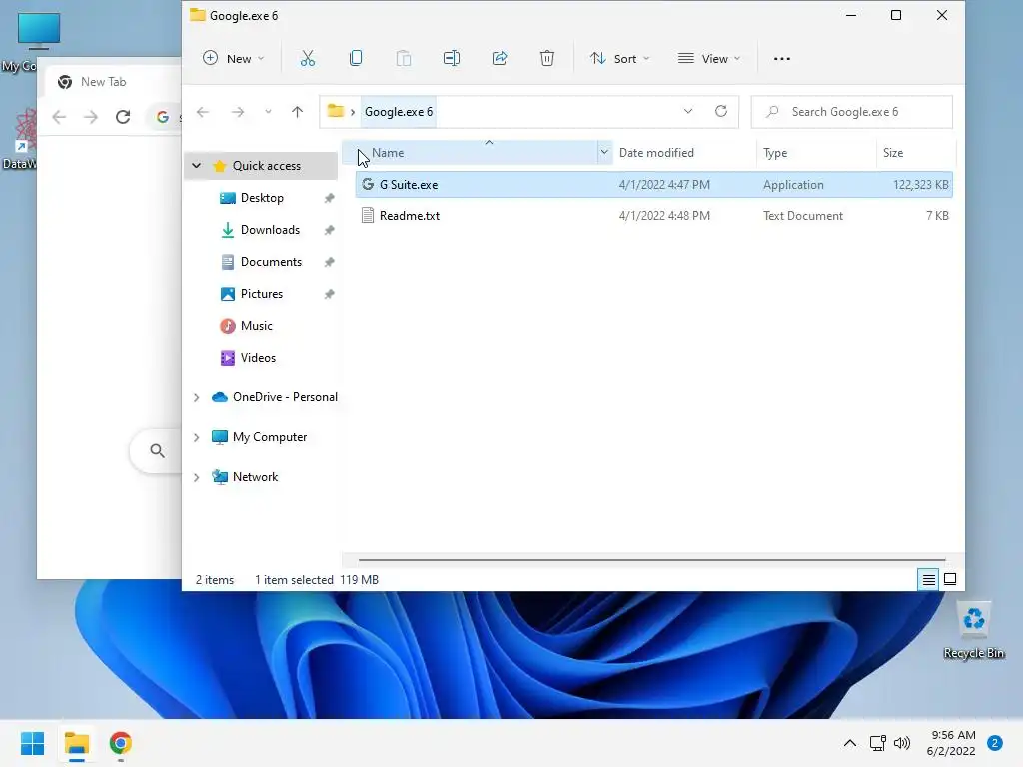Click the Rename icon in toolbar

[452, 59]
